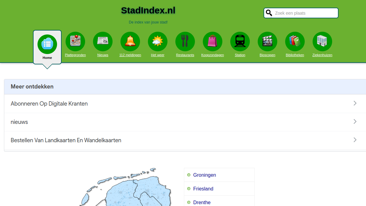
Task: Expand the Bestellen Van Landkaarten chevron
Action: pos(355,140)
